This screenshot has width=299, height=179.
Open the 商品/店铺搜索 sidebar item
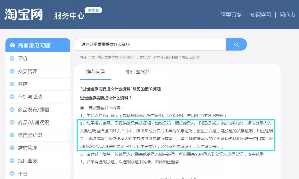[x=38, y=122]
